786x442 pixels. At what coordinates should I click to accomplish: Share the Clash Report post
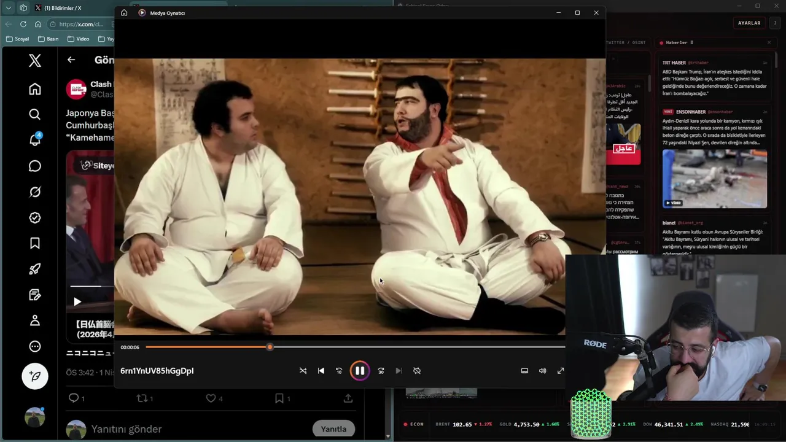[x=348, y=398]
